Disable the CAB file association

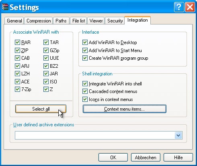tap(17, 58)
